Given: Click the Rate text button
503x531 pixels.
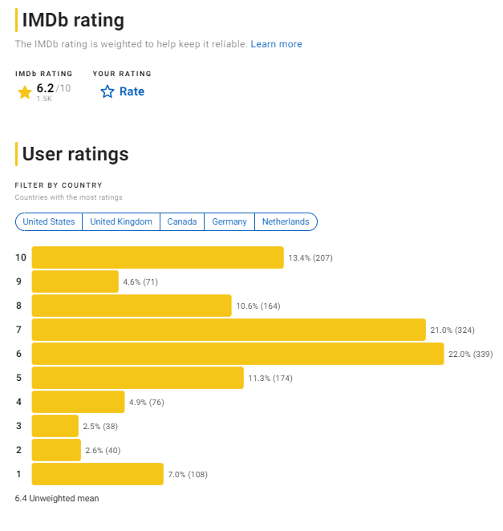Looking at the screenshot, I should tap(132, 91).
